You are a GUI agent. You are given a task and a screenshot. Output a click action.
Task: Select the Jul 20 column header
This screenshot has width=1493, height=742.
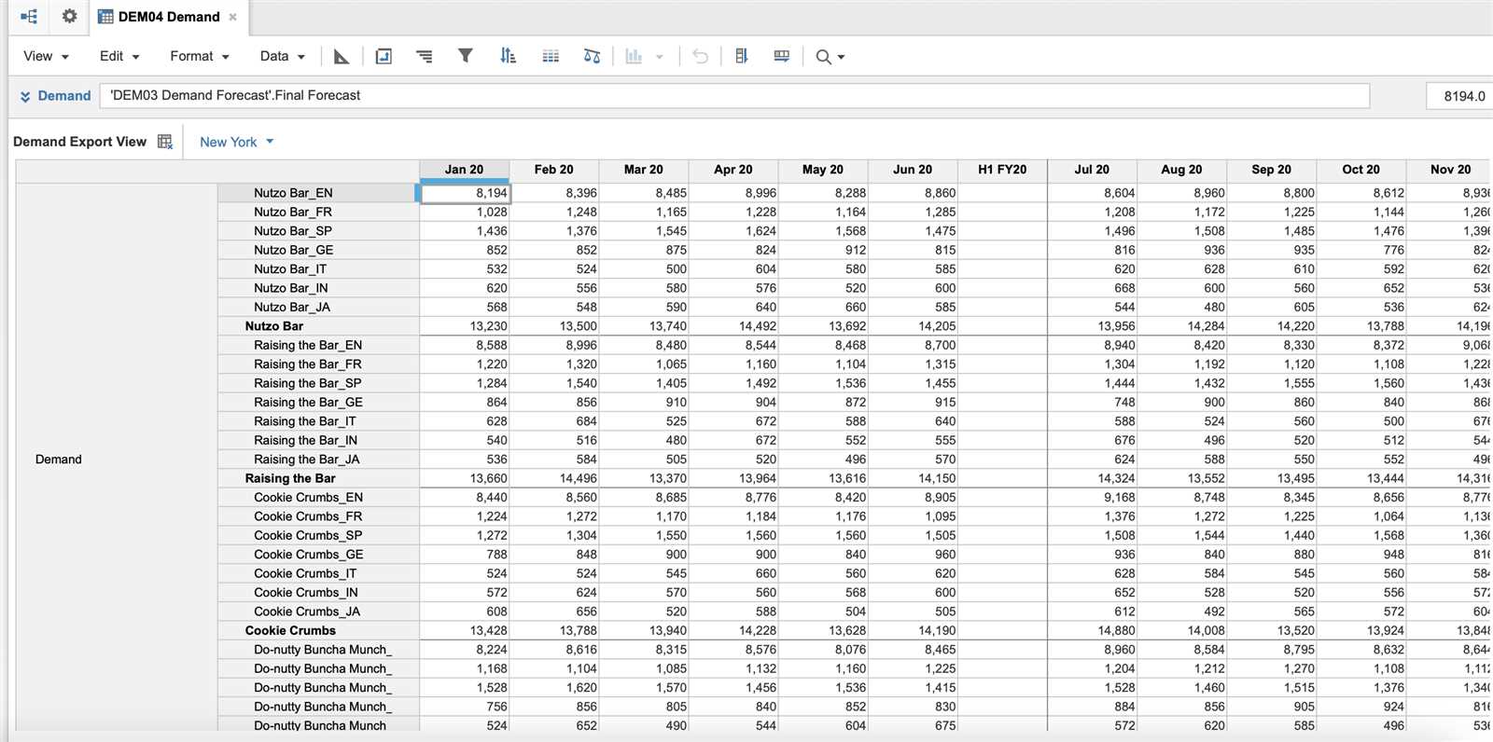click(1092, 170)
